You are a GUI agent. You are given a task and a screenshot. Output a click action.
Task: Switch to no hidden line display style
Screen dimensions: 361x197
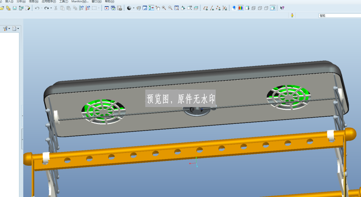tap(266, 8)
